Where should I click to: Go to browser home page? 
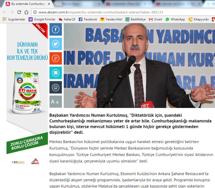[26, 12]
